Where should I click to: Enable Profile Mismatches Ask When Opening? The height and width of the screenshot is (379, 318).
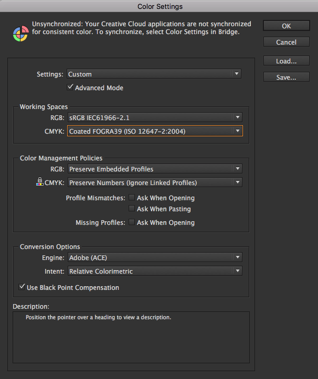tap(132, 198)
